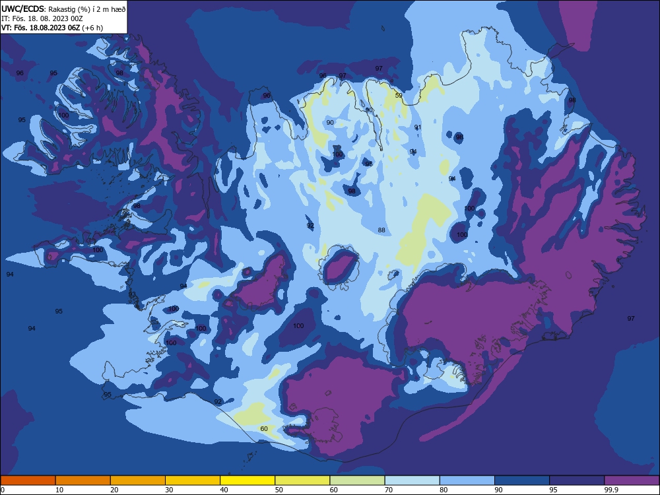Image resolution: width=660 pixels, height=495 pixels.
Task: Pick the purple legend swatch above 99.9
Action: click(x=632, y=480)
